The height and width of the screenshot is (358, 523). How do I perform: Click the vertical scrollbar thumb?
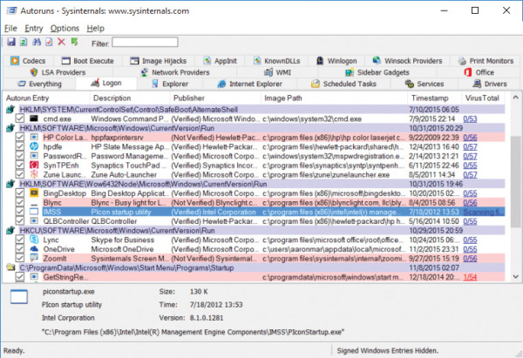(x=515, y=182)
